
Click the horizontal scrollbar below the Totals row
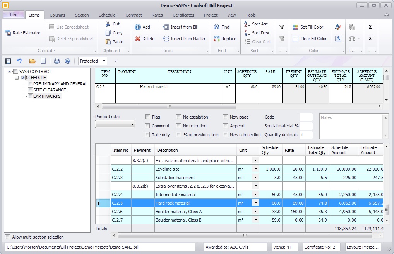pyautogui.click(x=245, y=235)
